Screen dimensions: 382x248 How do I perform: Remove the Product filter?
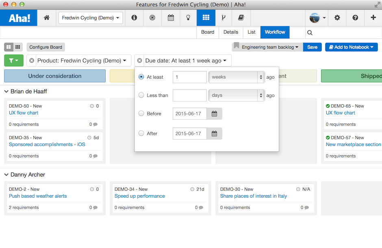32,60
